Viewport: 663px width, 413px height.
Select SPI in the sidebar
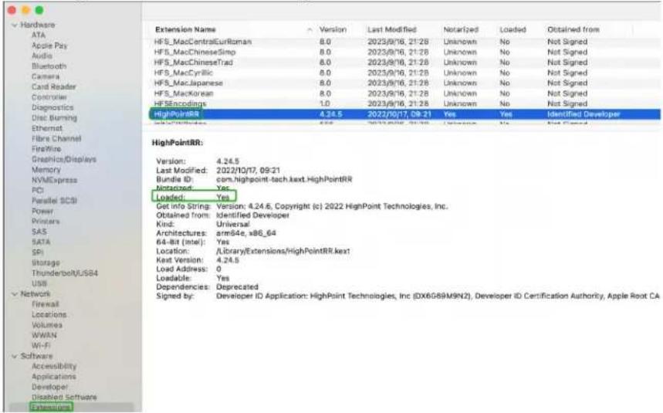click(x=38, y=252)
